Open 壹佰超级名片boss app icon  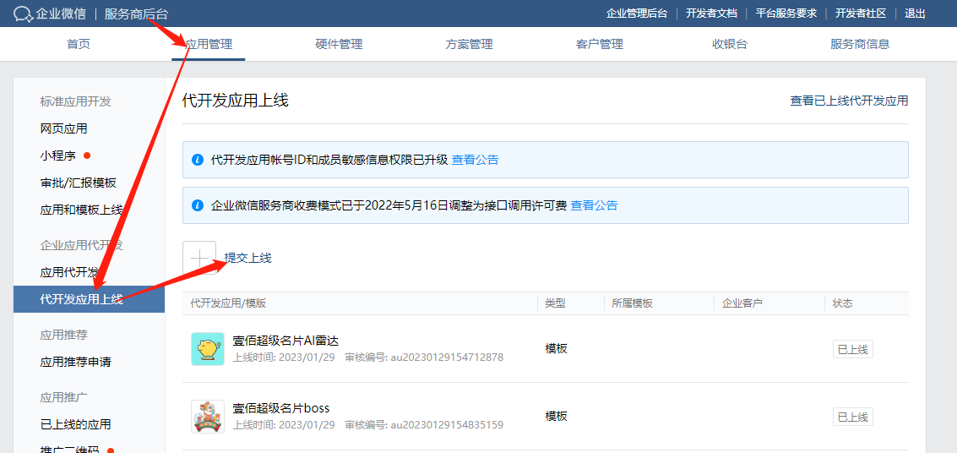pyautogui.click(x=207, y=417)
